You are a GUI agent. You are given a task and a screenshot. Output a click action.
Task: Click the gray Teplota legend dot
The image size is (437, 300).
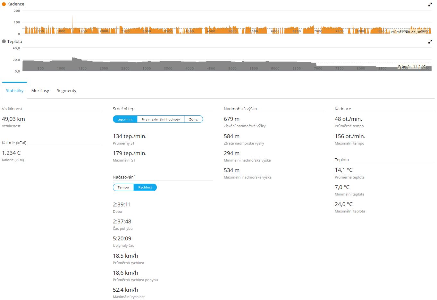click(4, 41)
